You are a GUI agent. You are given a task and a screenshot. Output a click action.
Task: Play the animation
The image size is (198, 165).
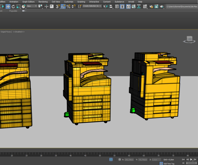[x=191, y=159]
